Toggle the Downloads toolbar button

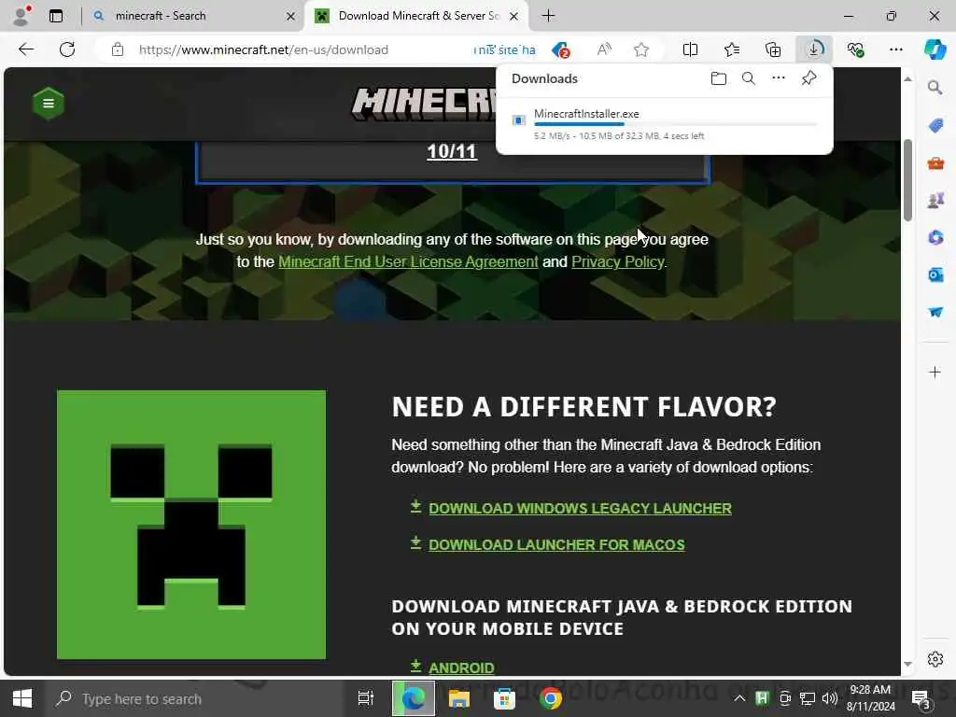(x=814, y=49)
